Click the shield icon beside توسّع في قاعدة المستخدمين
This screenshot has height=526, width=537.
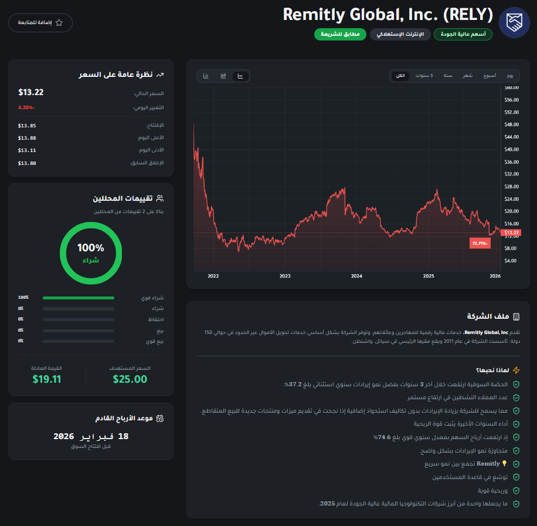tap(516, 477)
